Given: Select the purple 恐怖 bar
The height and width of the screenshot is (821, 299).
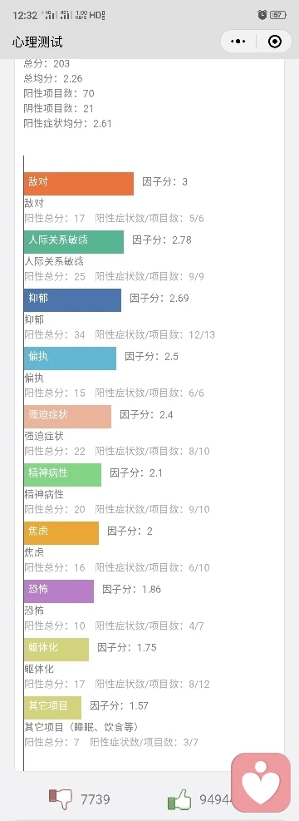Looking at the screenshot, I should click(59, 591).
